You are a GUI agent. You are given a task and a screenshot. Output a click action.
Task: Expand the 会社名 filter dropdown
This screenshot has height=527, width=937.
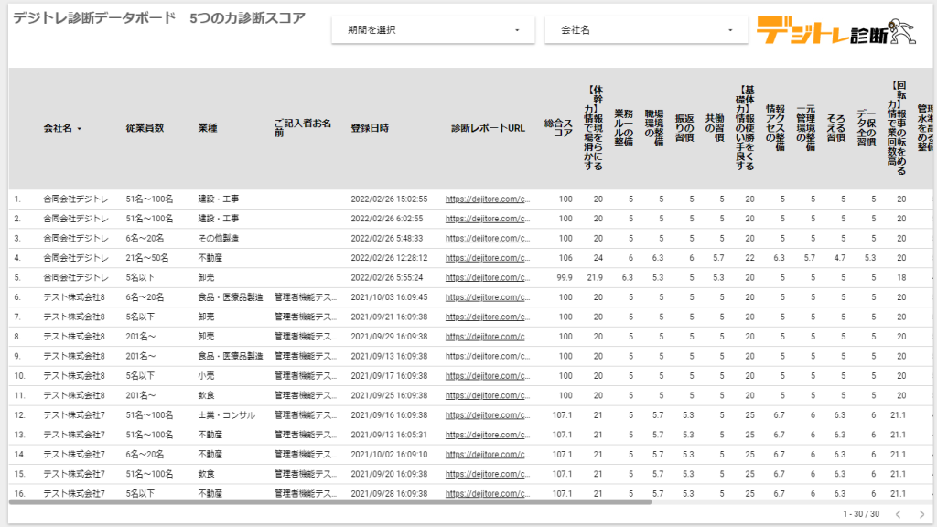[x=646, y=30]
